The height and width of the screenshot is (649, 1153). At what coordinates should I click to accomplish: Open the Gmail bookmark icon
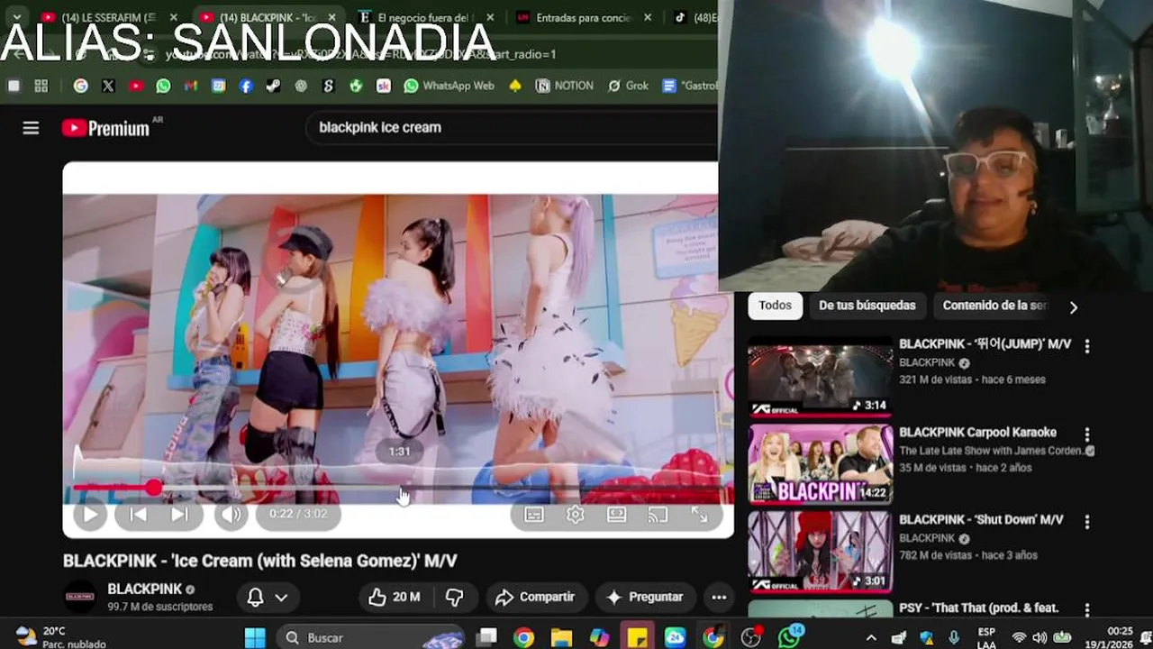coord(191,86)
